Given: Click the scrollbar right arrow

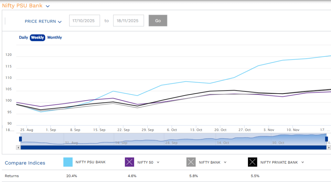Looking at the screenshot, I should click(329, 147).
